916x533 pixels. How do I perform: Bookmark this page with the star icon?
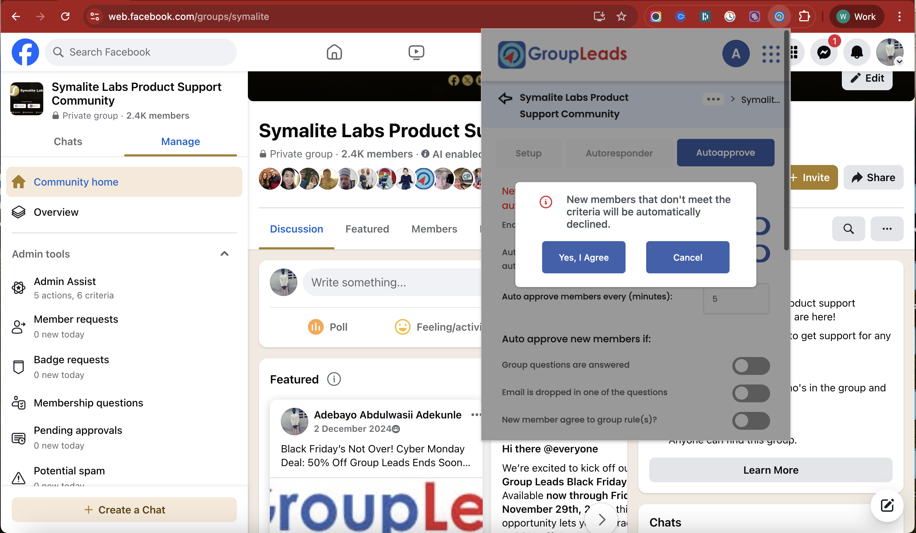pos(621,16)
